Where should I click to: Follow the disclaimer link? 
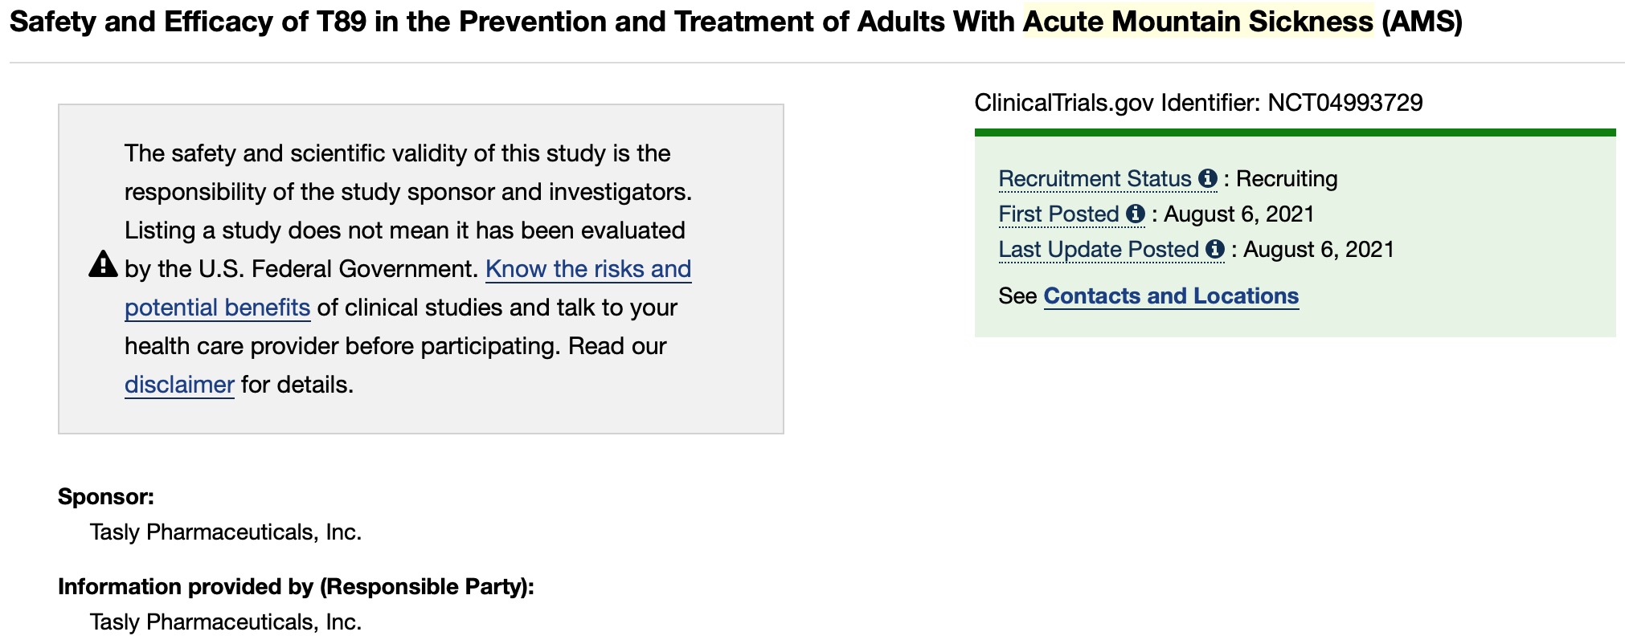(179, 385)
